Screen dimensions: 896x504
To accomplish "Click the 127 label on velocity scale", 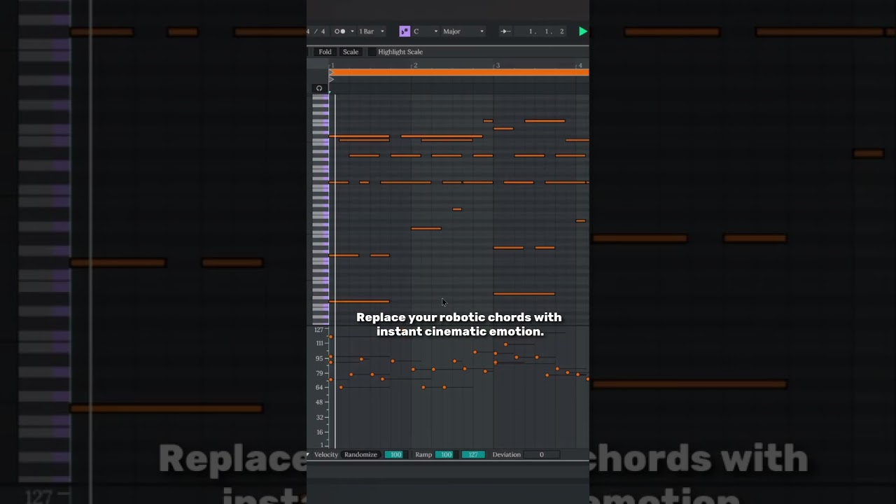I will pyautogui.click(x=318, y=330).
